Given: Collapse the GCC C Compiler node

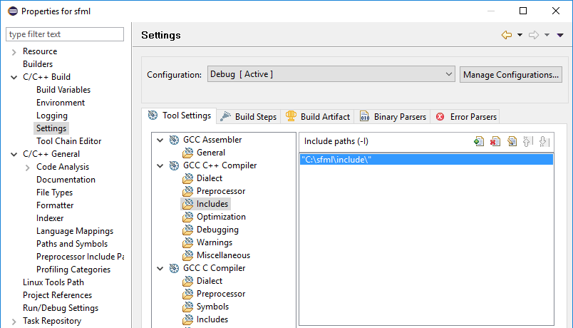Looking at the screenshot, I should click(160, 268).
